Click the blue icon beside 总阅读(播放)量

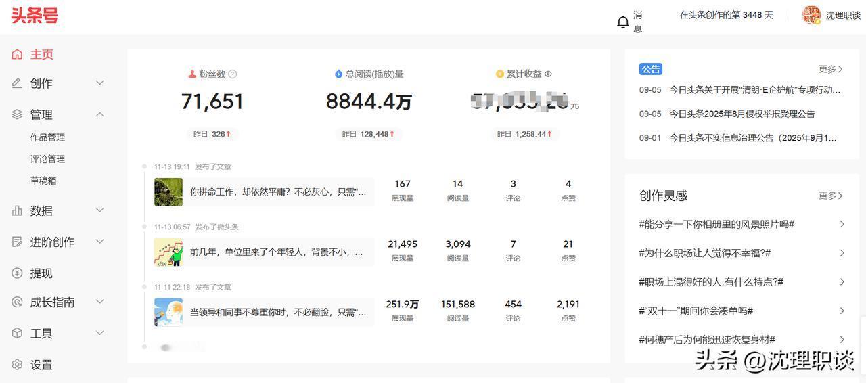pos(339,74)
